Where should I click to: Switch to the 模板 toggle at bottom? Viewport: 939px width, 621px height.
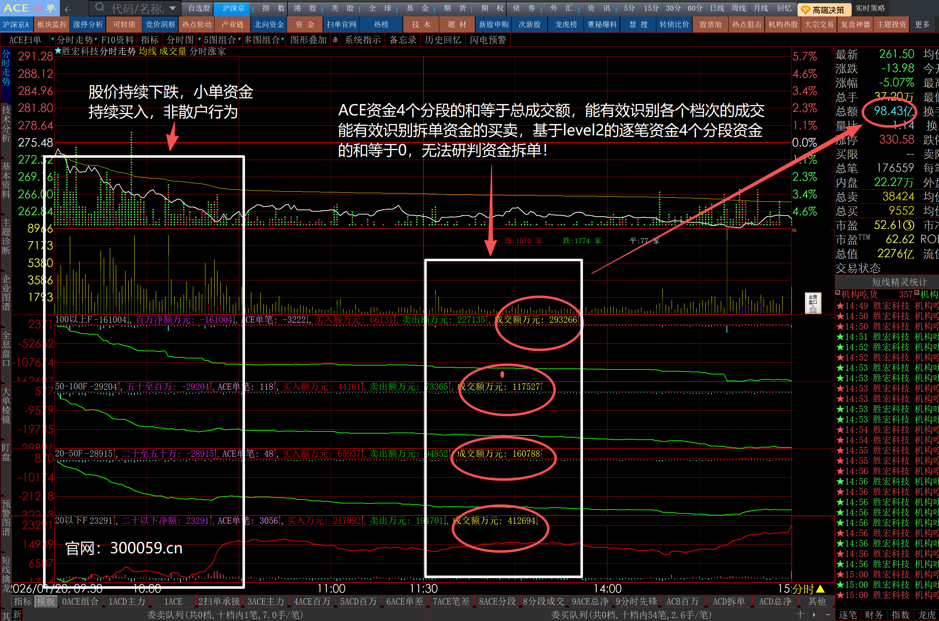point(46,601)
